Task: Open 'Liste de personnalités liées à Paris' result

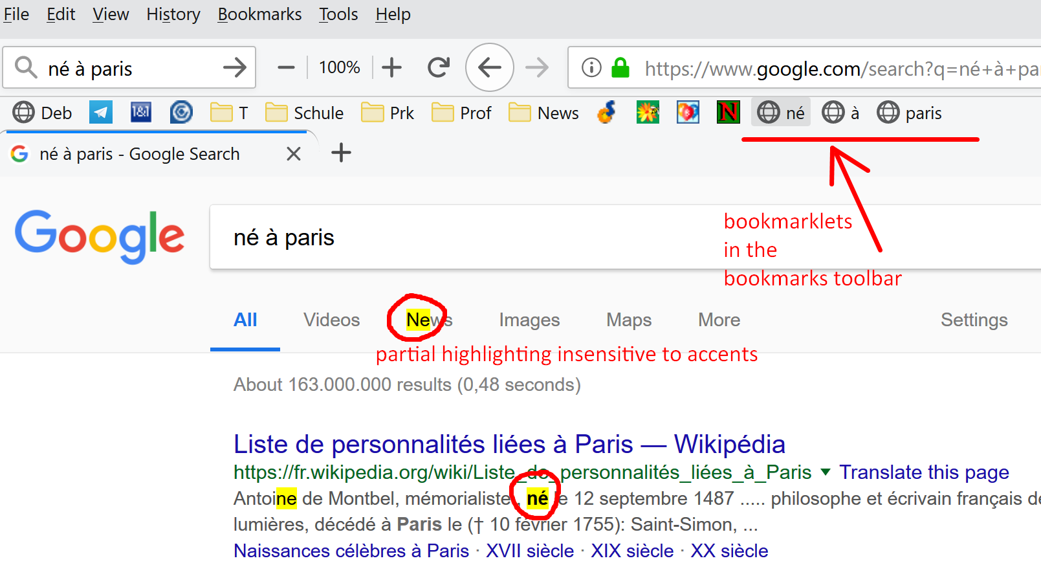Action: (509, 445)
